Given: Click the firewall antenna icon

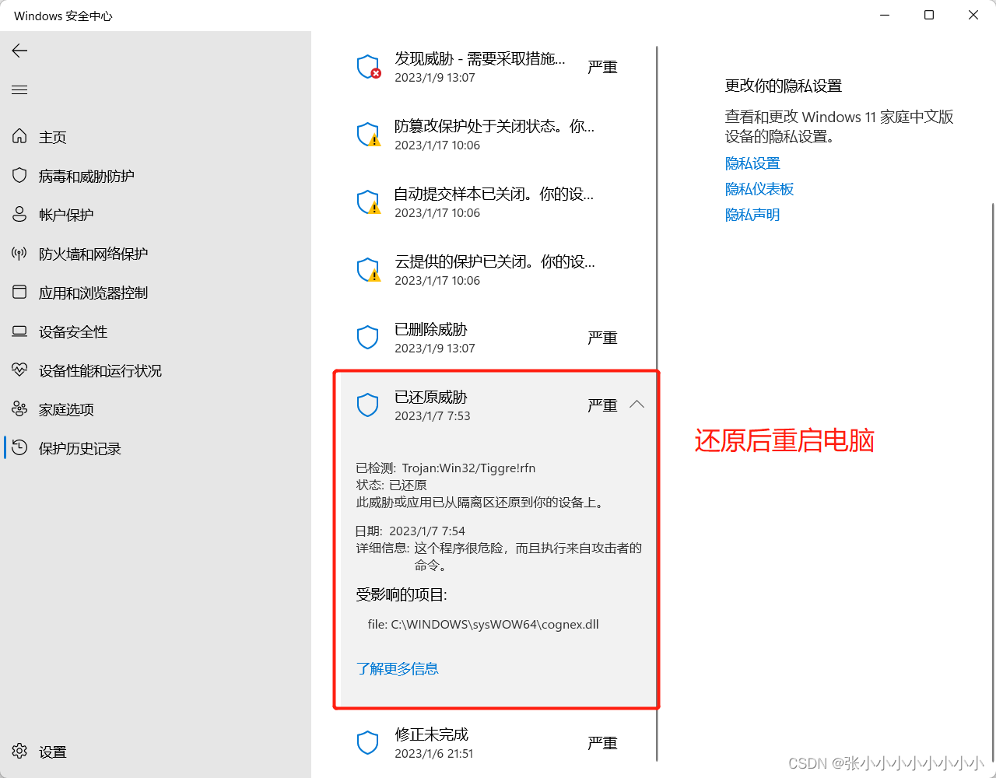Looking at the screenshot, I should click(x=19, y=253).
